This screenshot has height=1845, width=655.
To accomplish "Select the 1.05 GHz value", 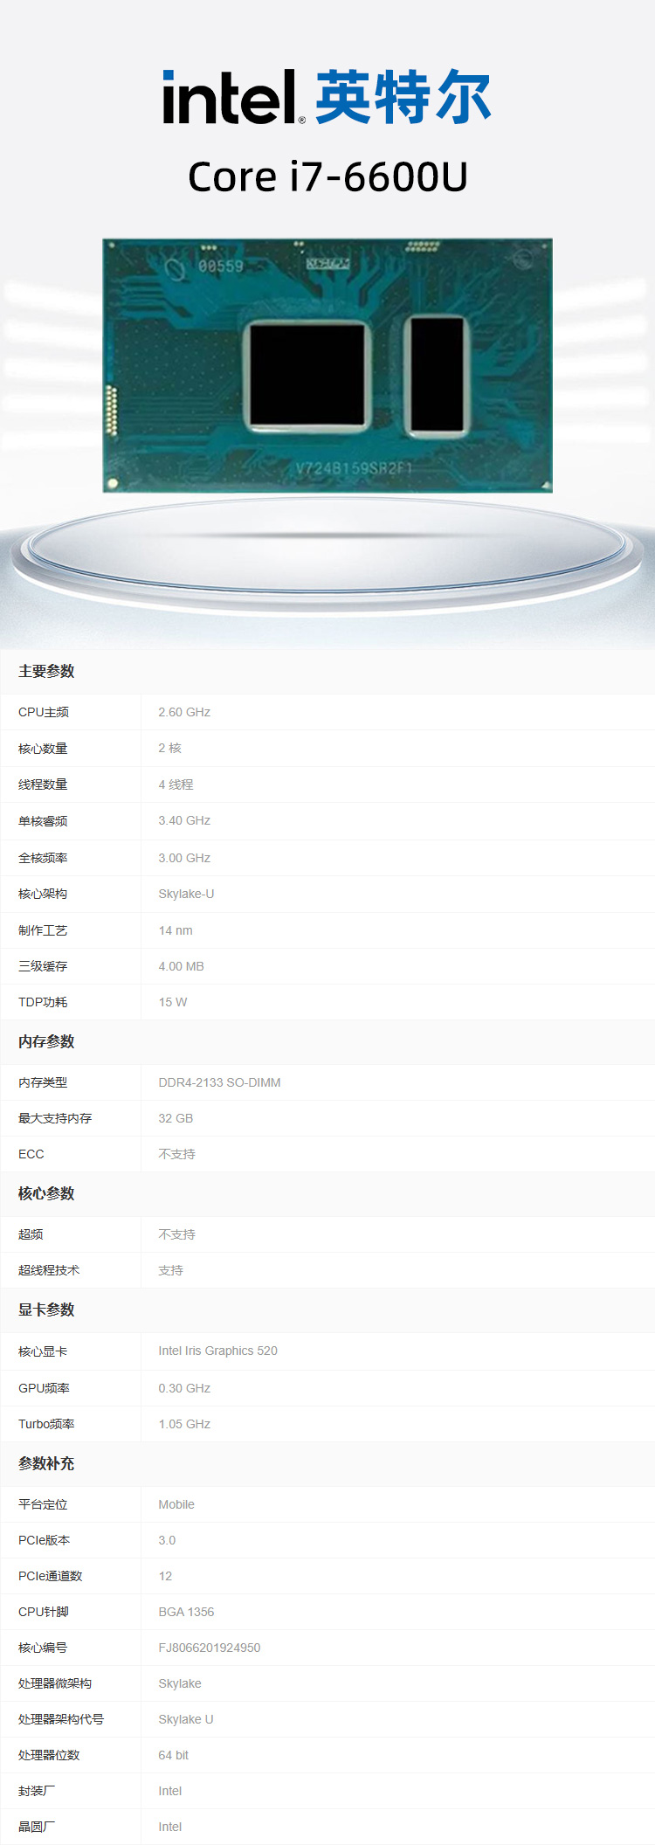I will [184, 1424].
